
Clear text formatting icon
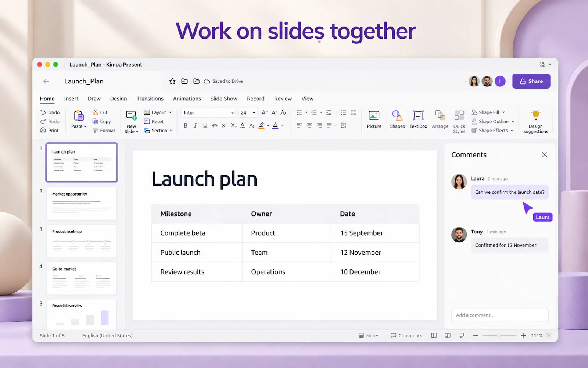[x=283, y=113]
